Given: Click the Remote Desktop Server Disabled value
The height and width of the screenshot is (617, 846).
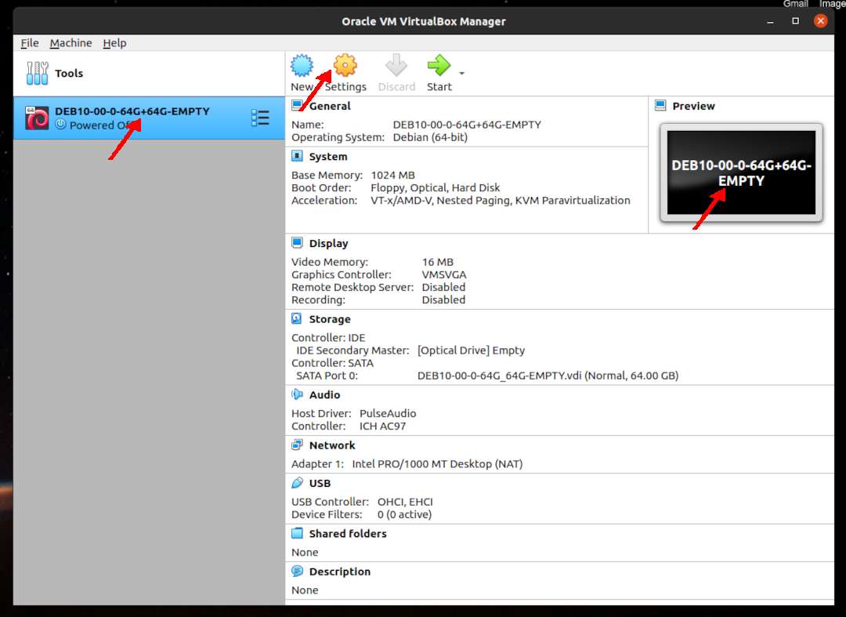Looking at the screenshot, I should tap(443, 287).
